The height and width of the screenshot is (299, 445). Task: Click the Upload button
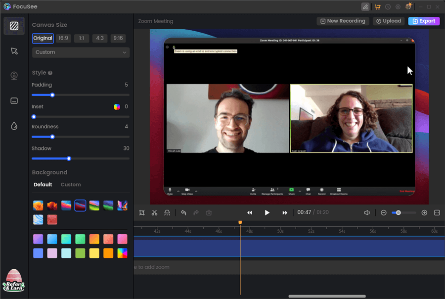pyautogui.click(x=389, y=21)
